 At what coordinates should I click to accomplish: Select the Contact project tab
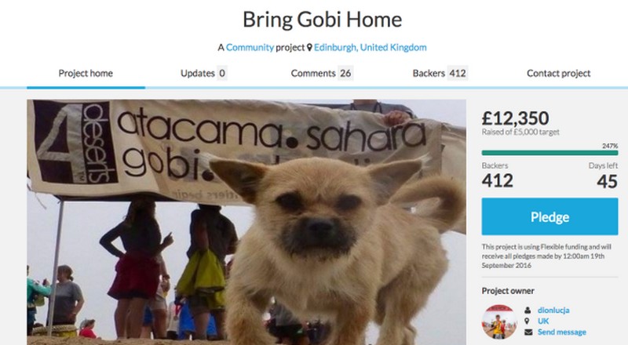coord(558,73)
